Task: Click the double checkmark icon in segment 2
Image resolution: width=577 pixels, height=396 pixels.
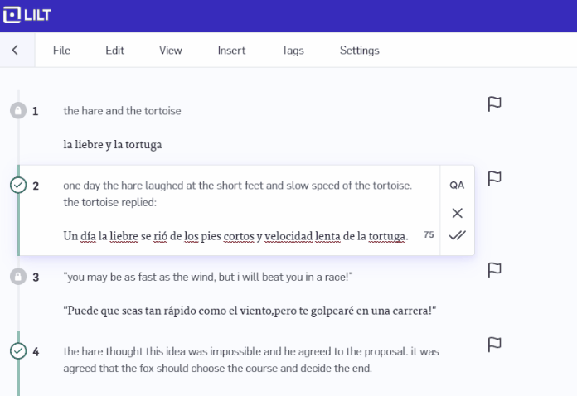Action: click(457, 235)
